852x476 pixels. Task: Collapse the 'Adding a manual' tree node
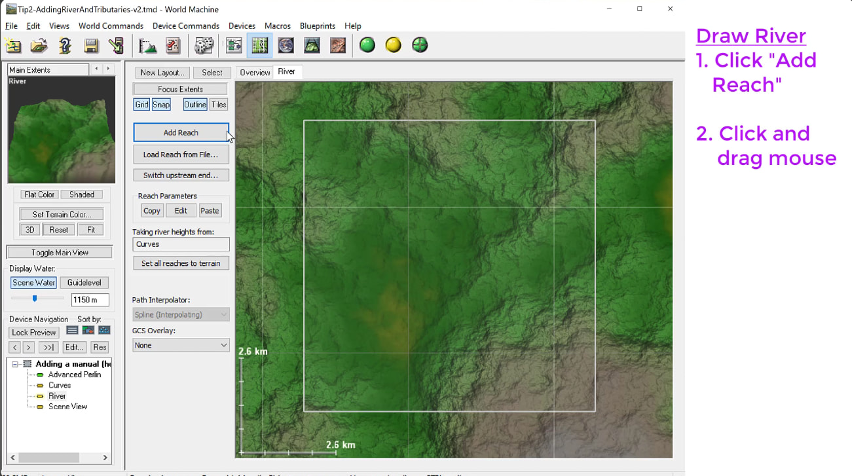click(15, 364)
